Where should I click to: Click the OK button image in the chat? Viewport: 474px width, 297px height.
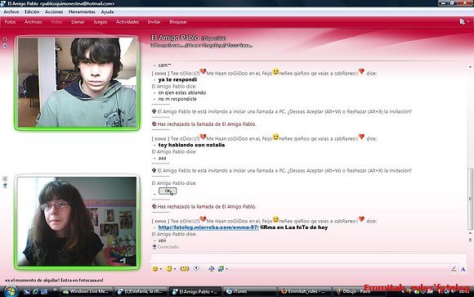pos(168,191)
